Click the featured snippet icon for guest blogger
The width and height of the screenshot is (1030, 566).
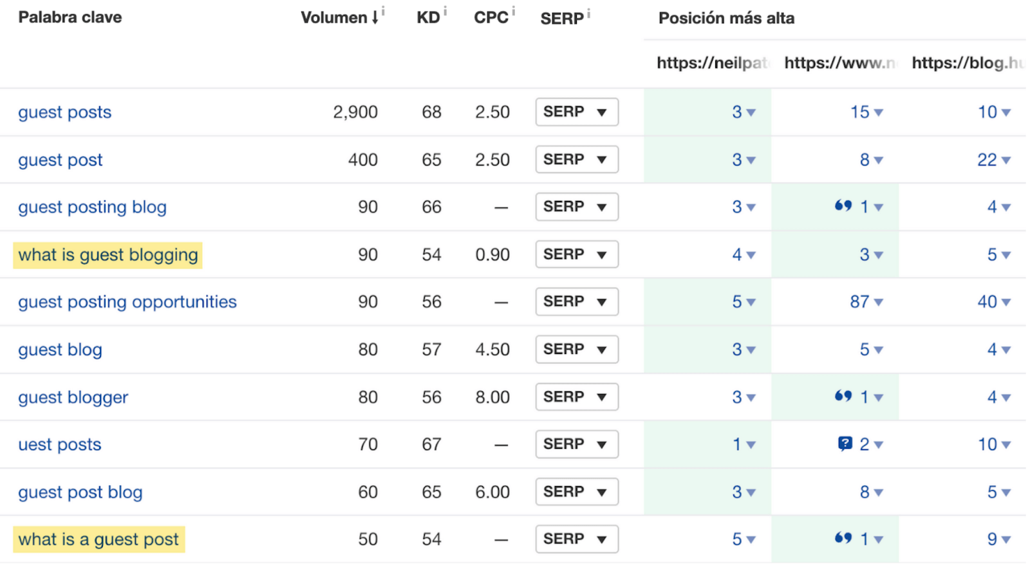point(843,396)
